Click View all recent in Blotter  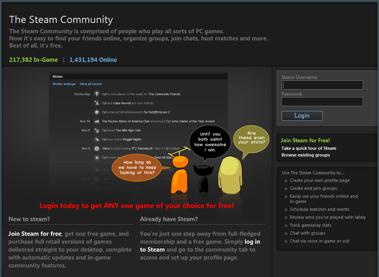[91, 84]
